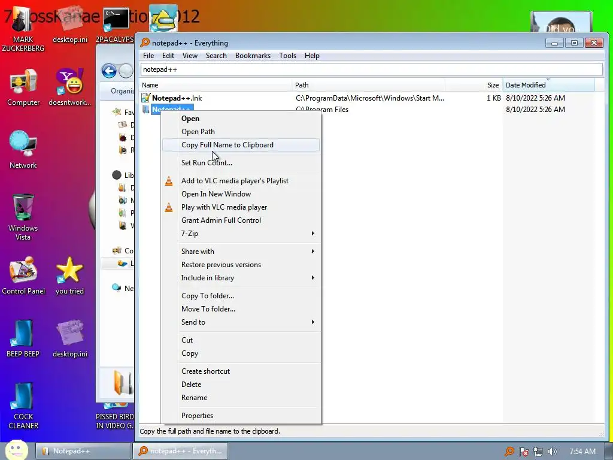Screen dimensions: 613x460
Task: Click the Everything magnifier title bar icon
Action: pos(145,43)
